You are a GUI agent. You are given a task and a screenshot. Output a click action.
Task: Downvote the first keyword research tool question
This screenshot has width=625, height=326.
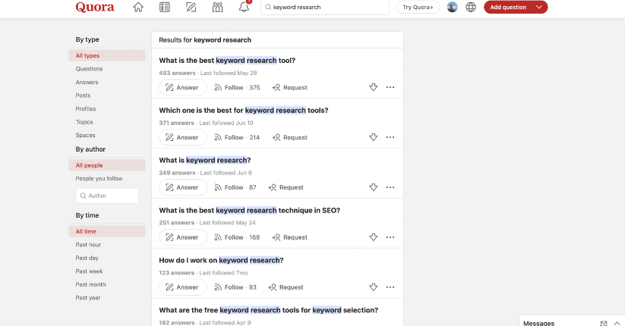373,87
